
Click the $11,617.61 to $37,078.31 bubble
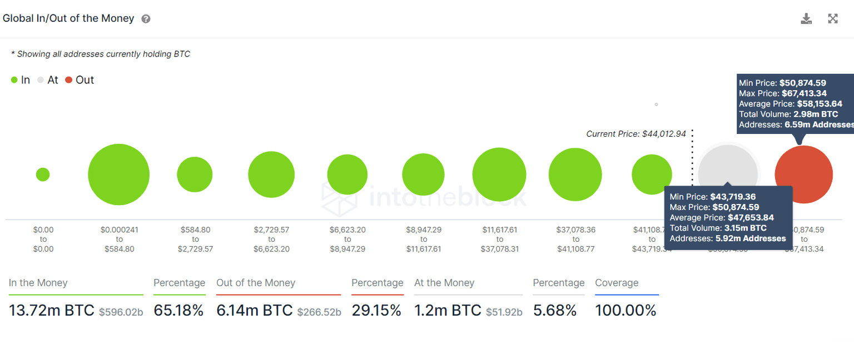(499, 175)
